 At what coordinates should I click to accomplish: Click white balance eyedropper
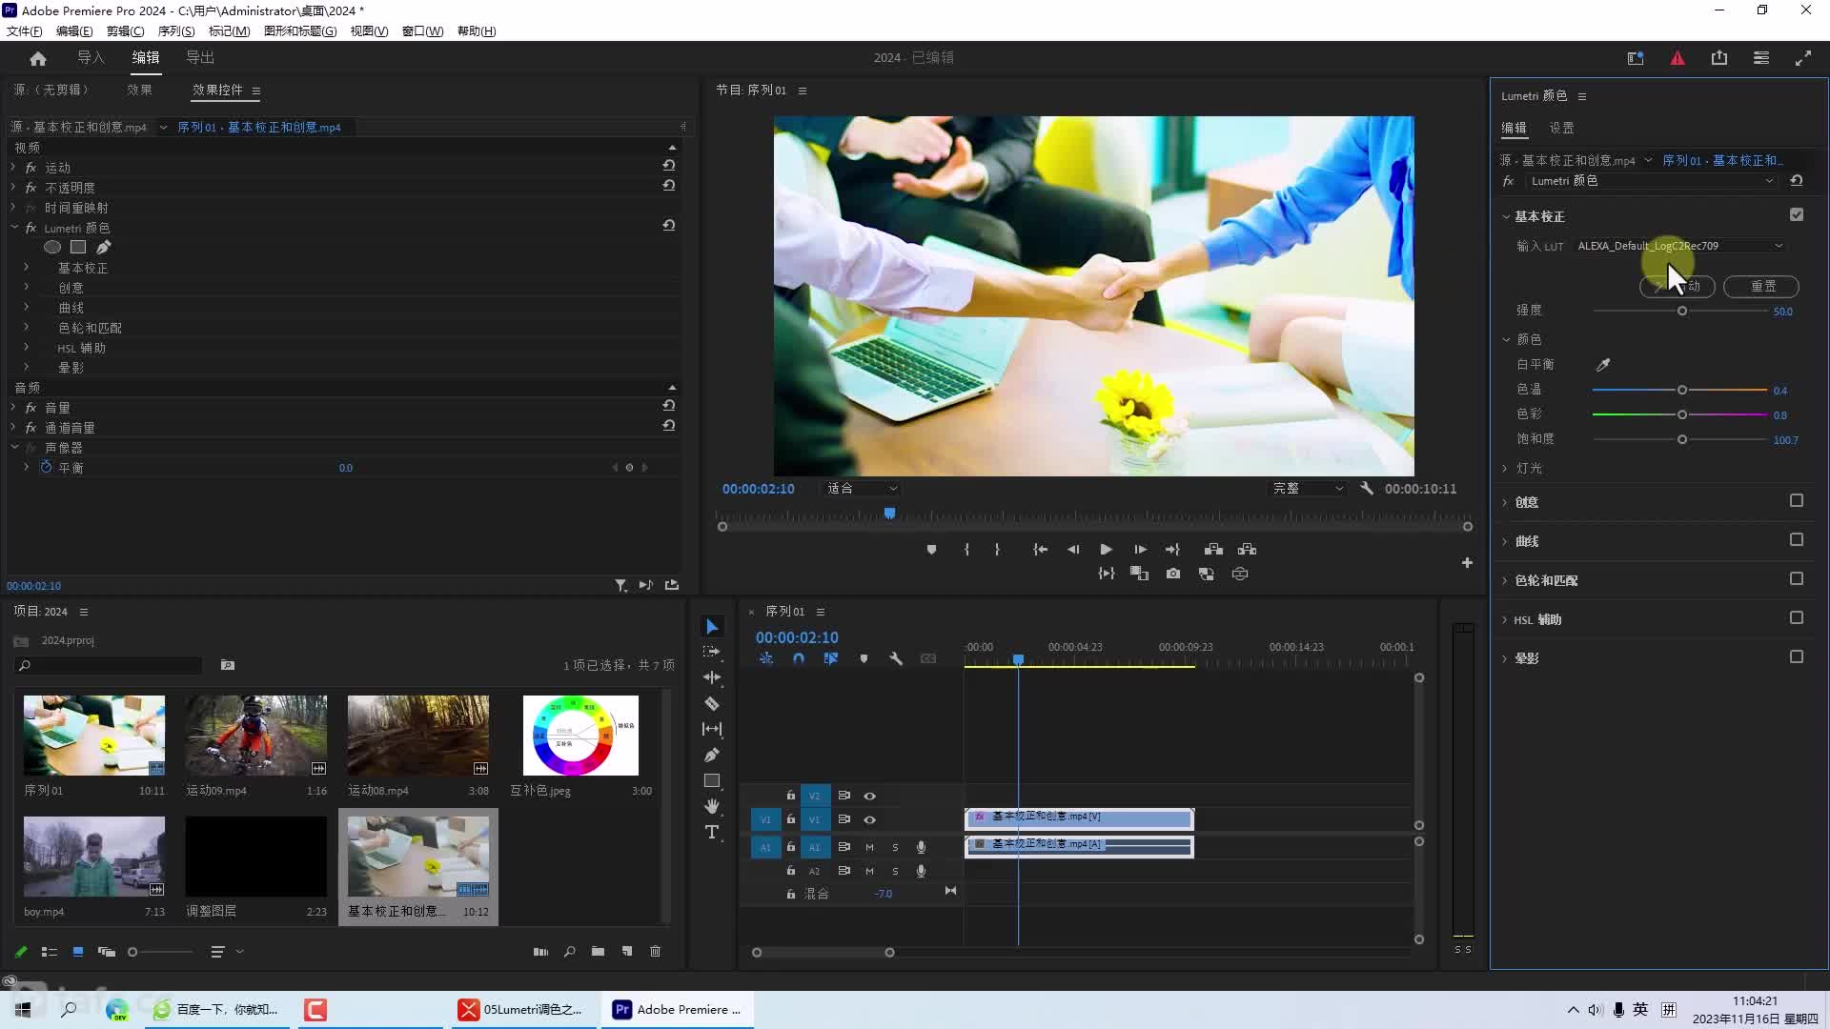[x=1603, y=365]
